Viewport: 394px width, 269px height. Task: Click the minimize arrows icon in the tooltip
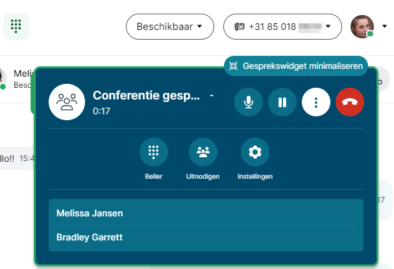pos(234,66)
